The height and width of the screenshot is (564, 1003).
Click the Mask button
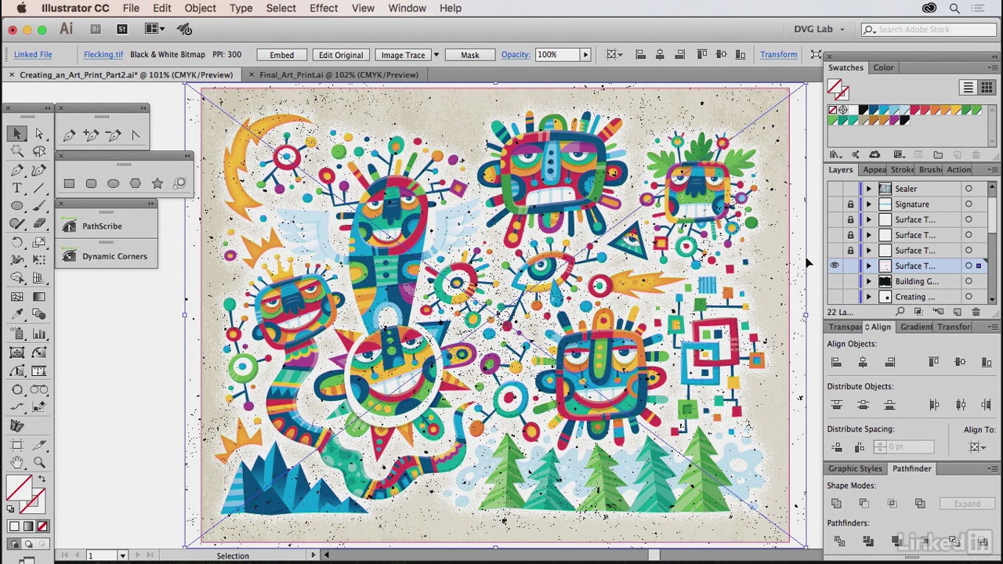pos(469,55)
